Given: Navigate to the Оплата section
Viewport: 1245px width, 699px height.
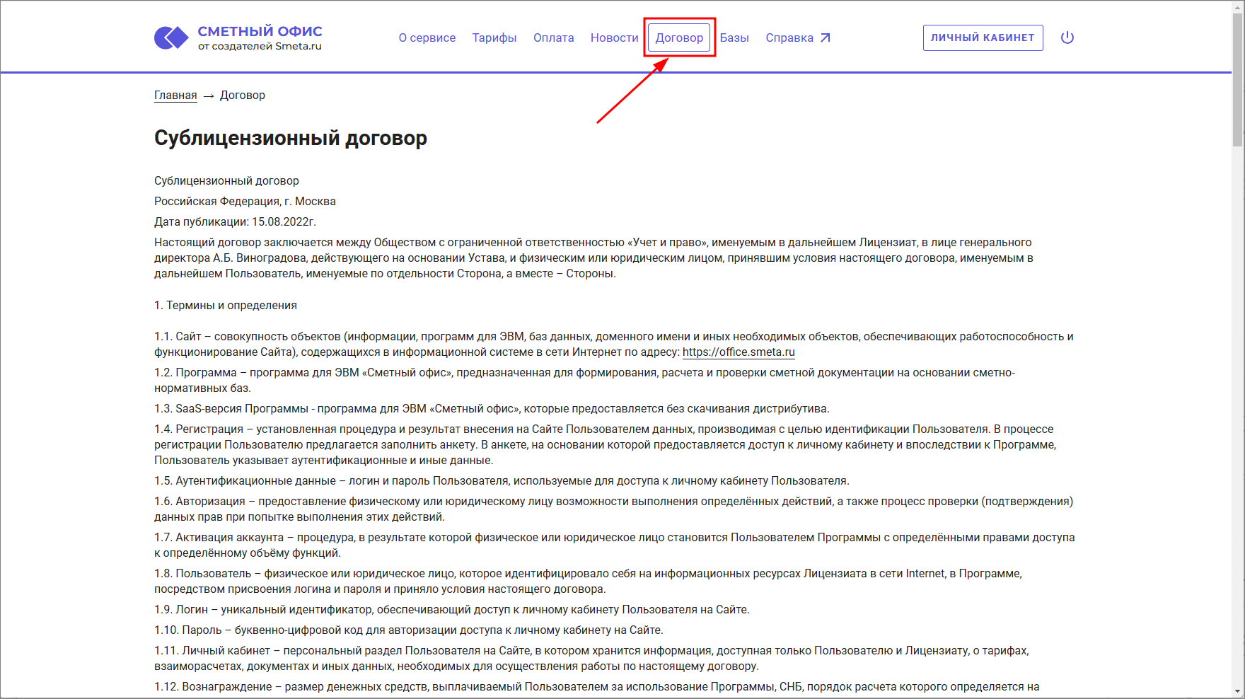Looking at the screenshot, I should point(553,38).
